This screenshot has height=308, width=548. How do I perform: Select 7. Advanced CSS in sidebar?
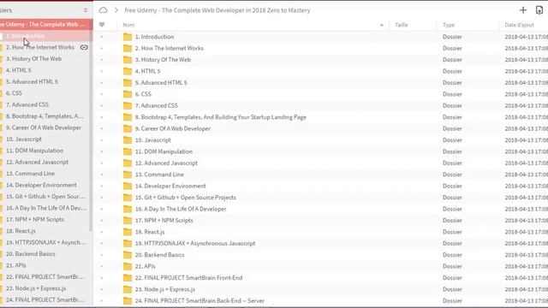point(27,104)
